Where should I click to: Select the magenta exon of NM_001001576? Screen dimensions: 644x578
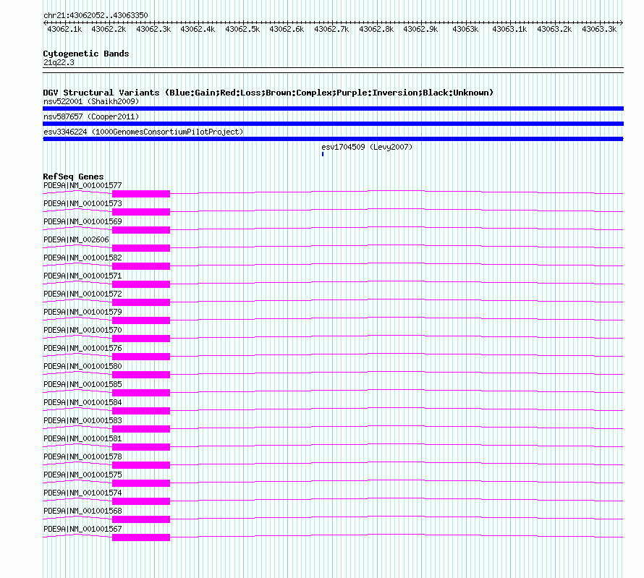coord(141,357)
